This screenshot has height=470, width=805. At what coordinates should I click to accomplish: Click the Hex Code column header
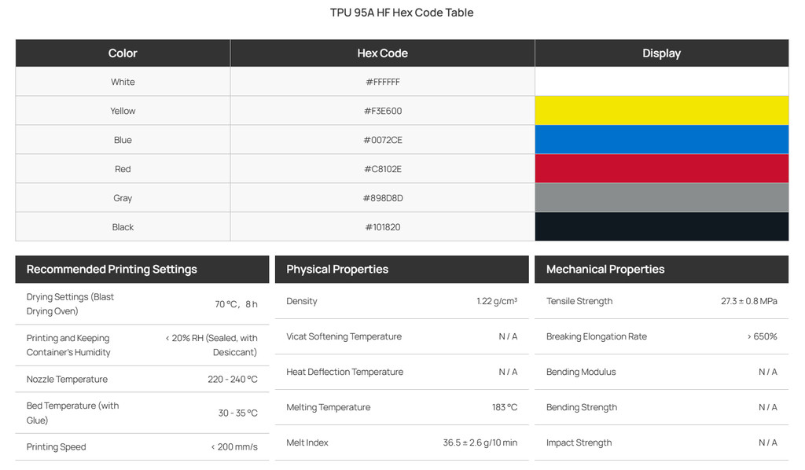(383, 53)
